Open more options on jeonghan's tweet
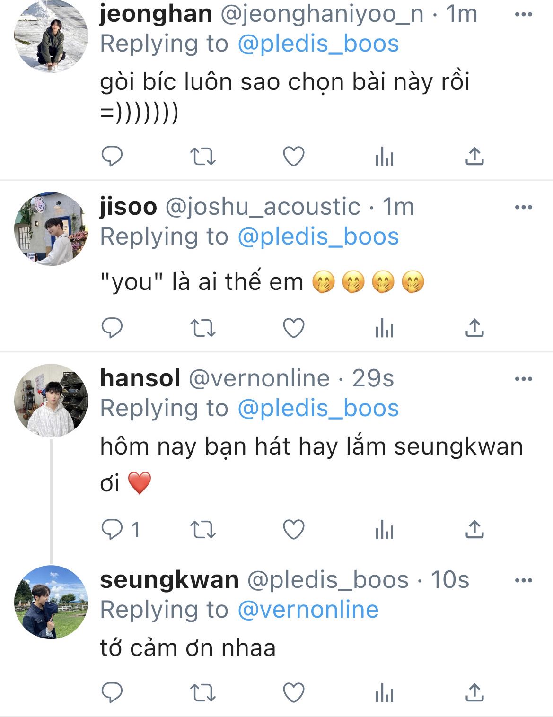 (x=523, y=15)
